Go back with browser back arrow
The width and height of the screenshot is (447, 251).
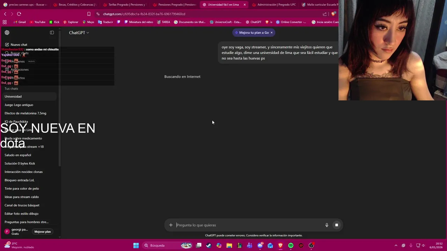5,14
